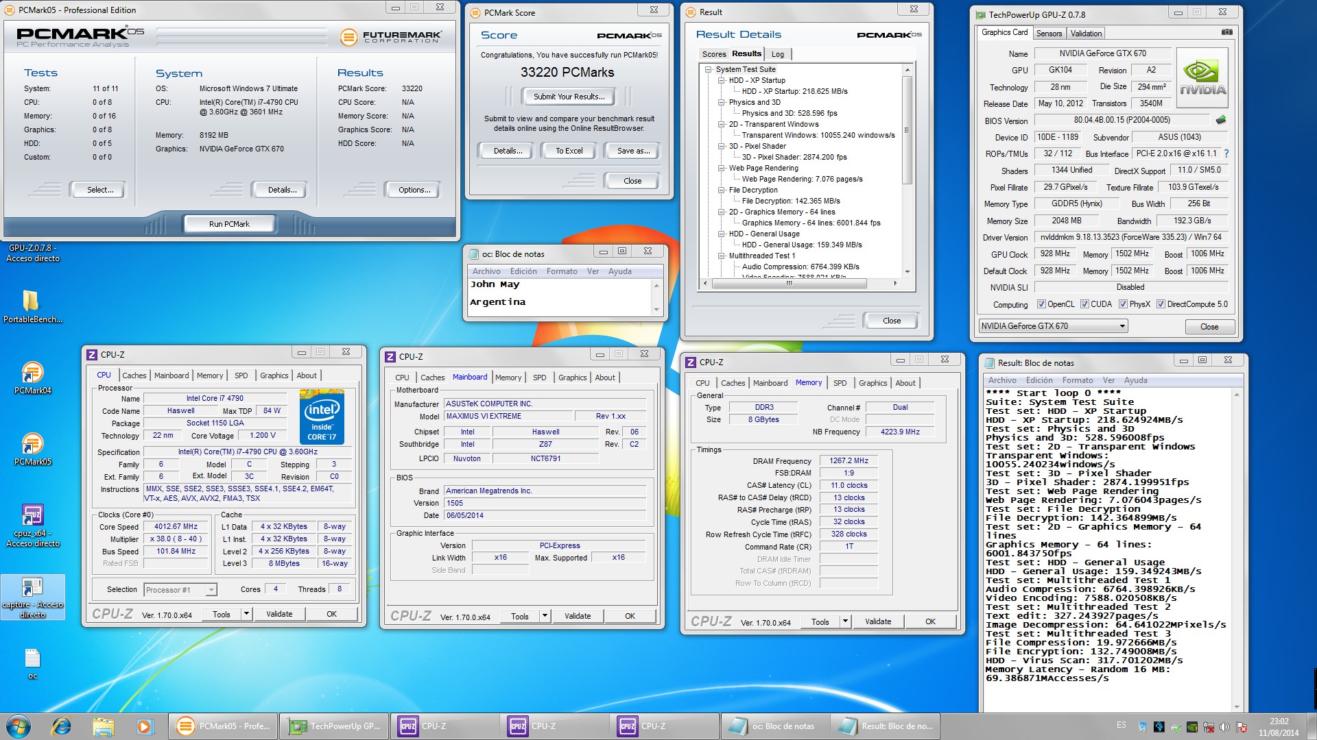Screen dimensions: 1317x740
Task: Collapse the System Test Suite tree node
Action: (x=708, y=69)
